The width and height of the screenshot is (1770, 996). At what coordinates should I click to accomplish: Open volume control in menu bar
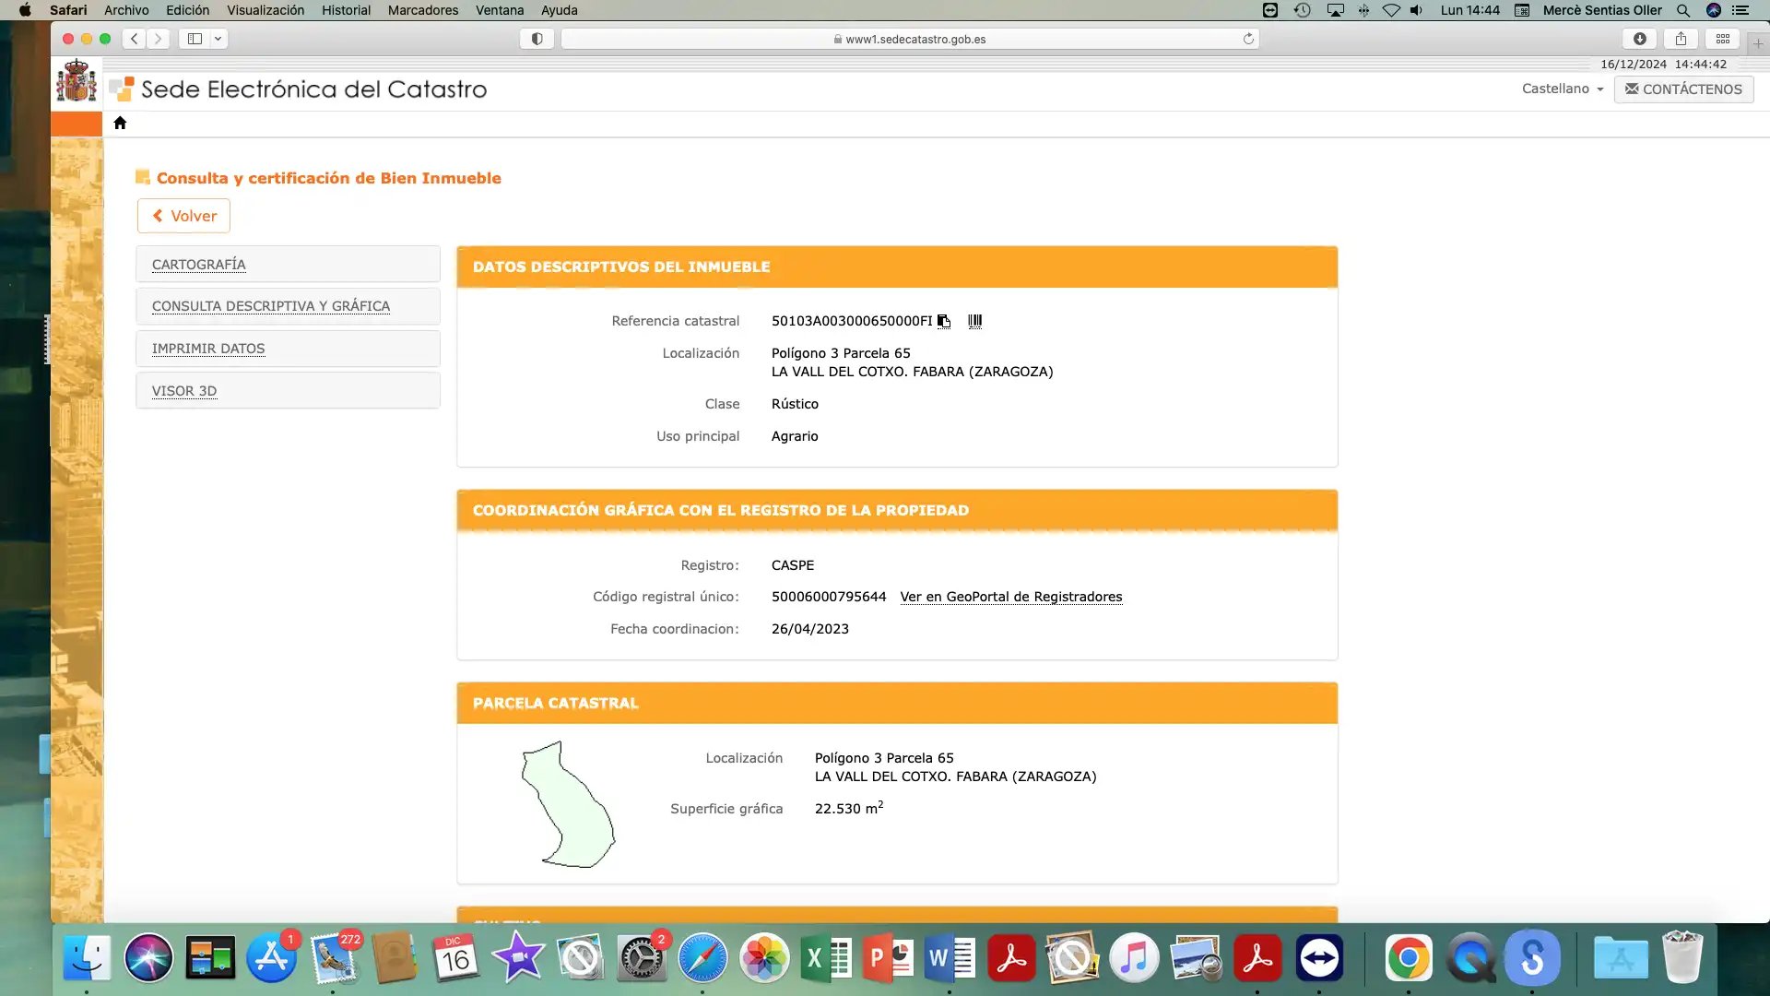point(1417,10)
